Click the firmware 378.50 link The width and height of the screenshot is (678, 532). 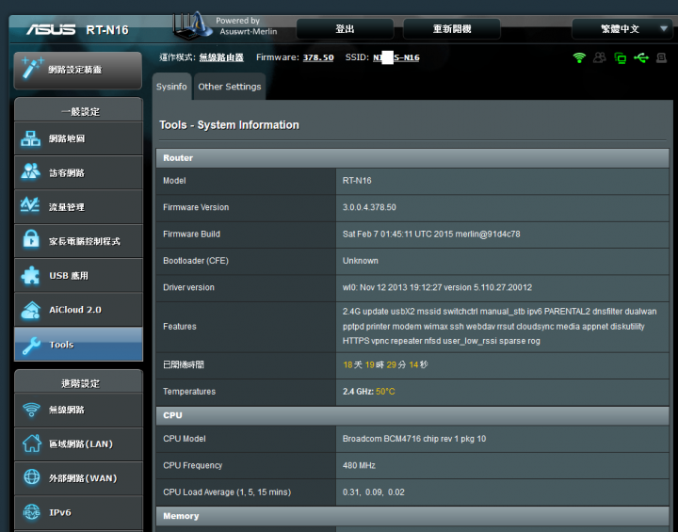pos(318,57)
